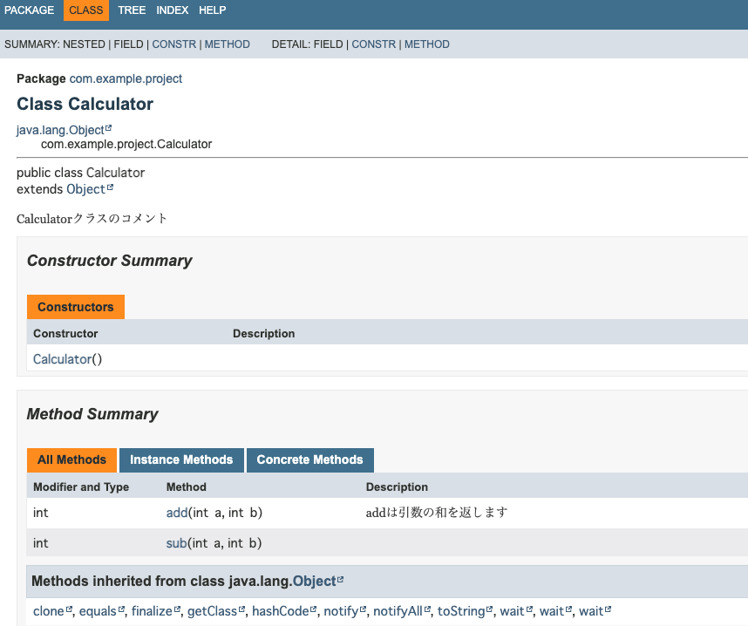Jump to the METHOD summary section

click(227, 44)
